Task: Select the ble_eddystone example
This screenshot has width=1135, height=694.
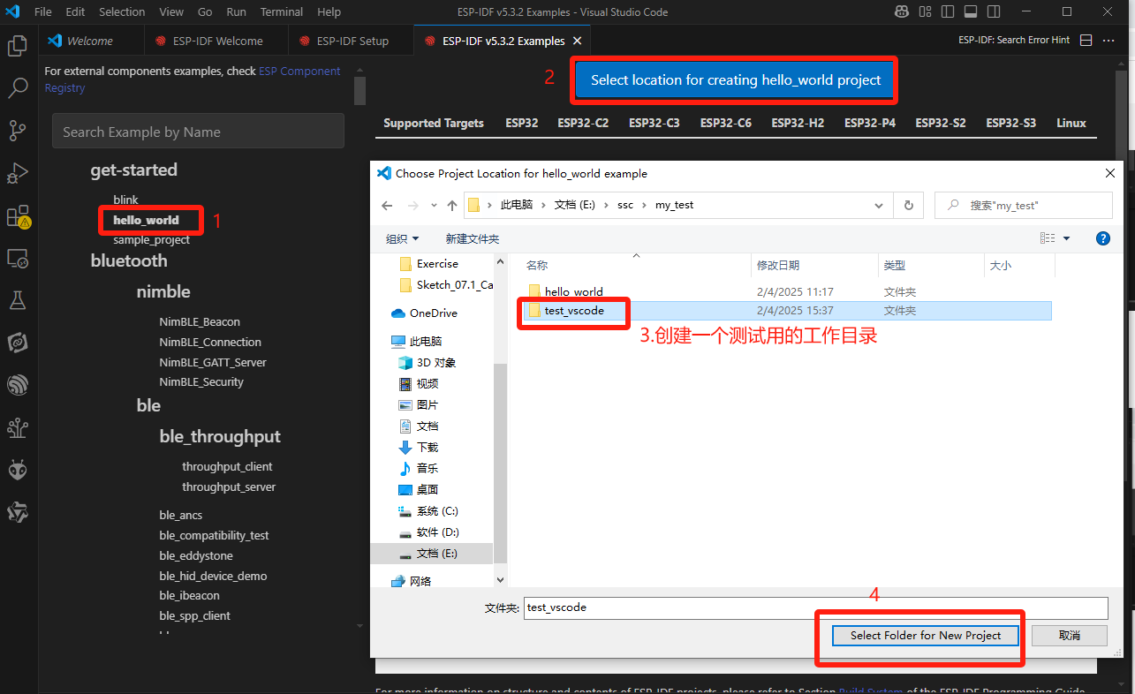Action: coord(196,555)
